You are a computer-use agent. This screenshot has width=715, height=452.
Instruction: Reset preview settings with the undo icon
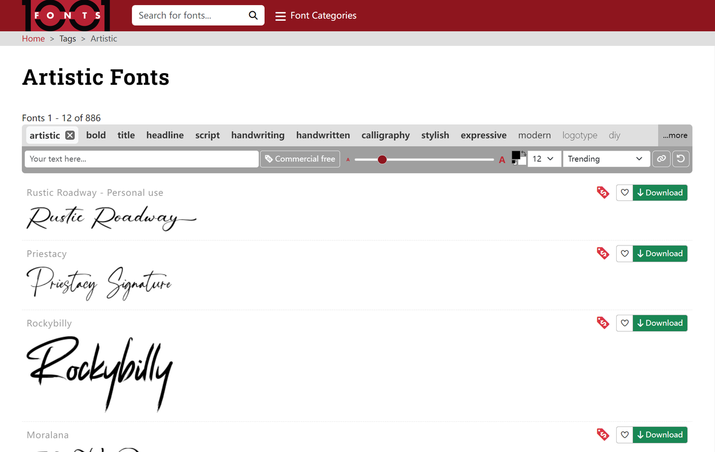[x=680, y=159]
